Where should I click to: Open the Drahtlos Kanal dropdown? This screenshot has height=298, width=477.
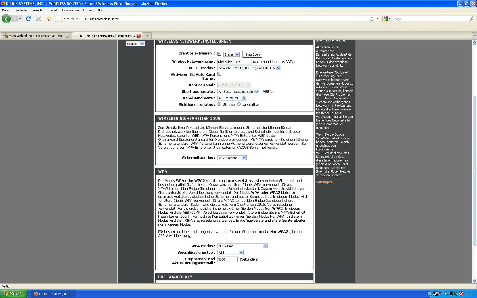(234, 85)
